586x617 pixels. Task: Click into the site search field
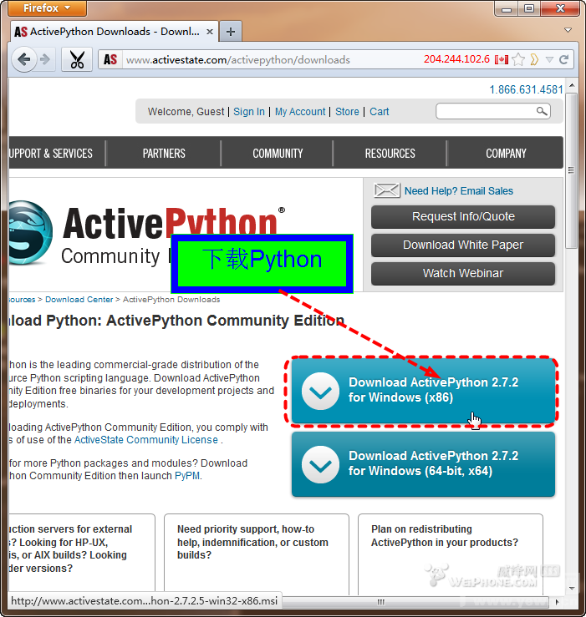pyautogui.click(x=485, y=111)
